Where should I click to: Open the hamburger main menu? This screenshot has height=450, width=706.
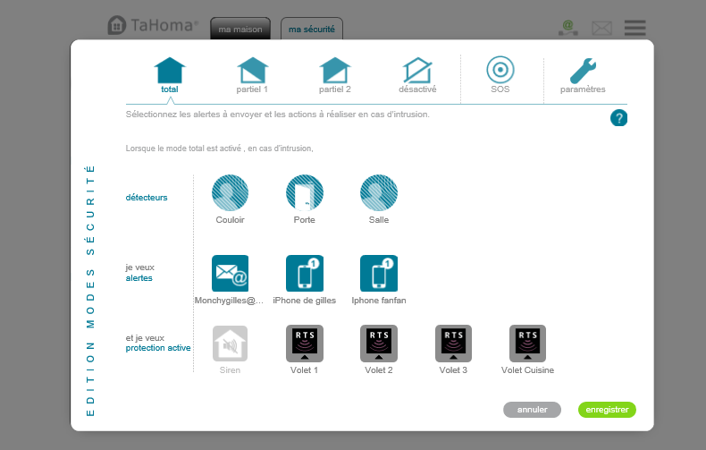pos(635,28)
